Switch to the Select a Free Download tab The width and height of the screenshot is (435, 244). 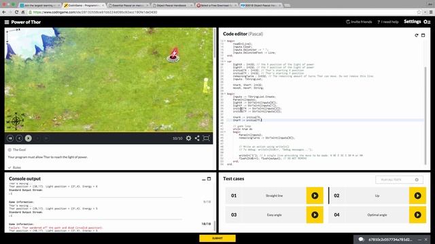(x=217, y=5)
